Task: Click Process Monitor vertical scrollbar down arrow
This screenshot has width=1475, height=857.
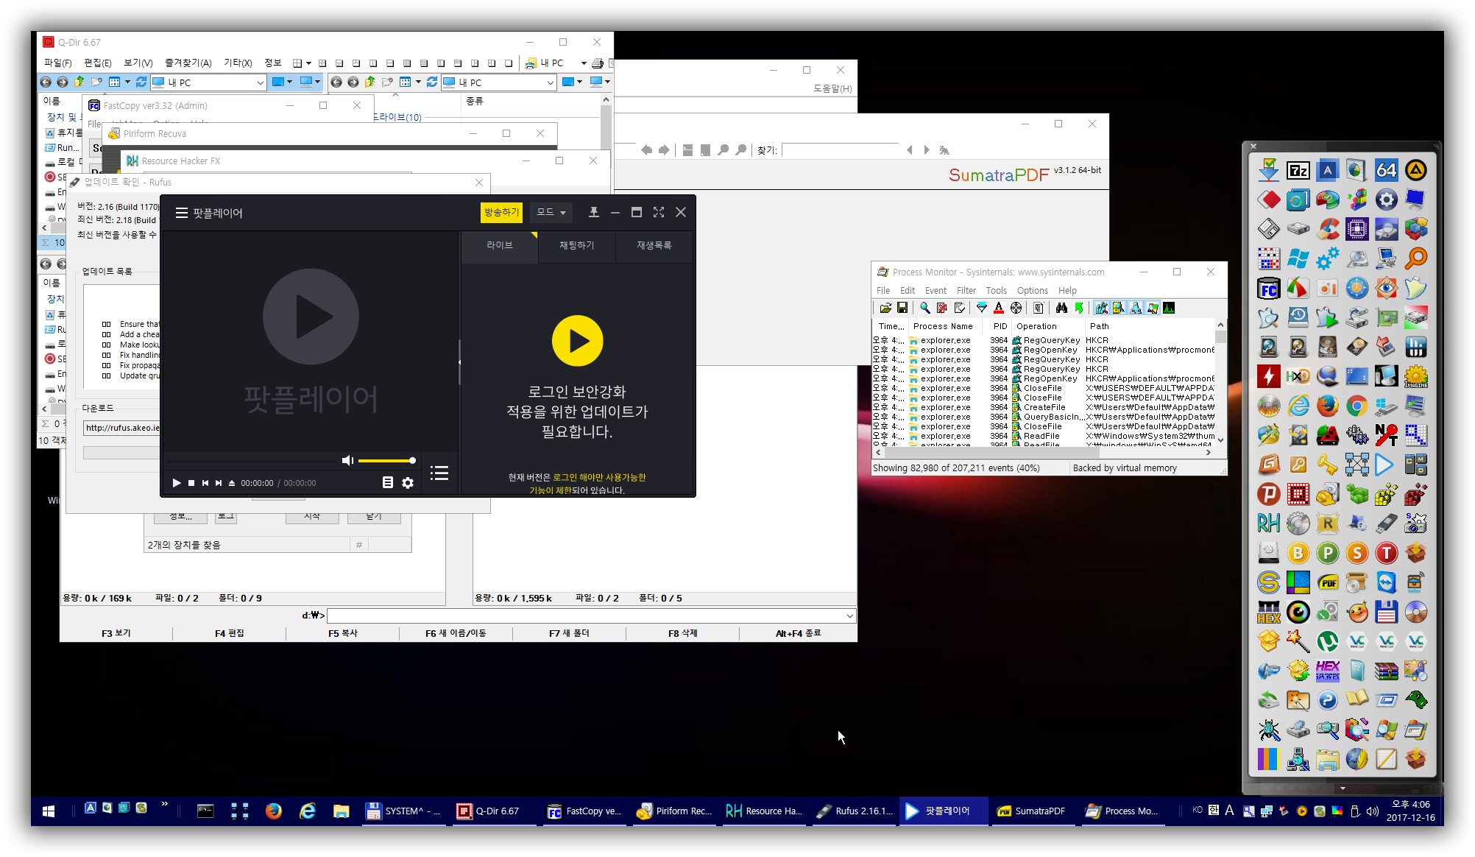Action: tap(1220, 440)
